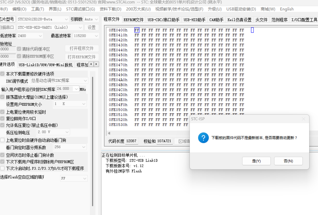Open the CAN助手 tab
318x215 pixels.
pos(216,20)
